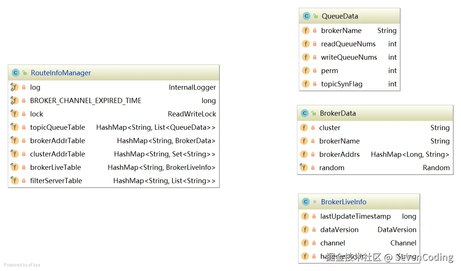Click the cluster field name in BrokerData
This screenshot has width=461, height=271.
330,128
